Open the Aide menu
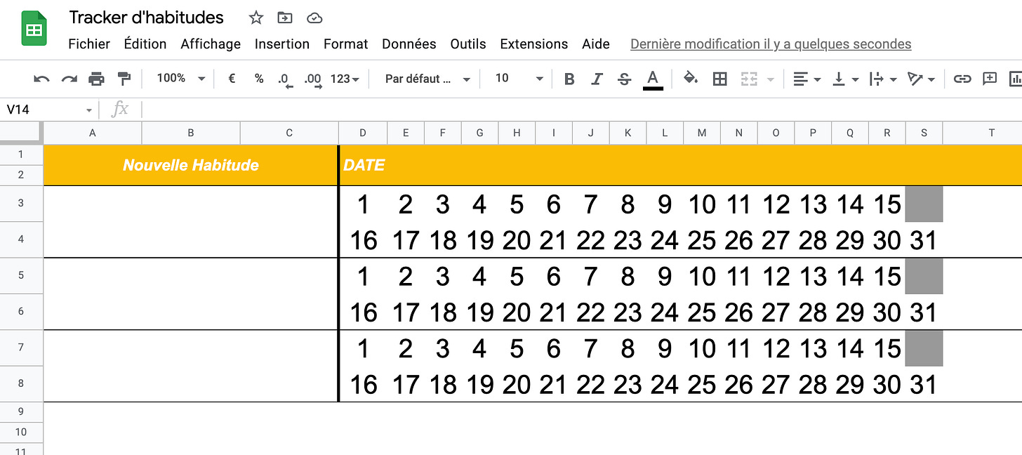Viewport: 1022px width, 455px height. click(x=596, y=44)
